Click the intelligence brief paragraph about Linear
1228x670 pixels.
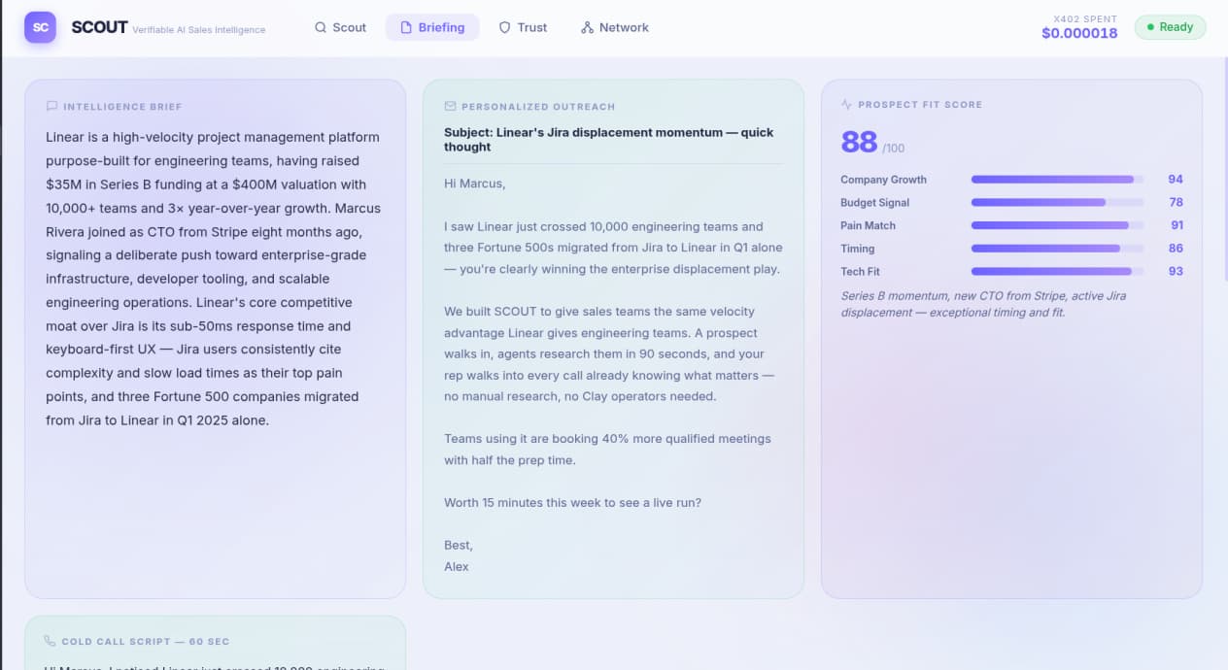(x=214, y=279)
